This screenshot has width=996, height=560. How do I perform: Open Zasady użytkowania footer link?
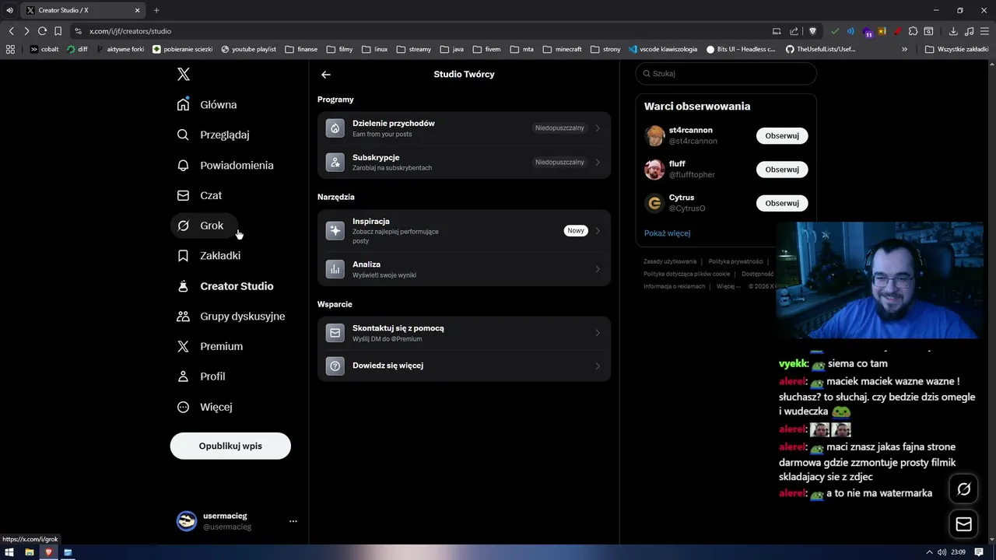670,261
